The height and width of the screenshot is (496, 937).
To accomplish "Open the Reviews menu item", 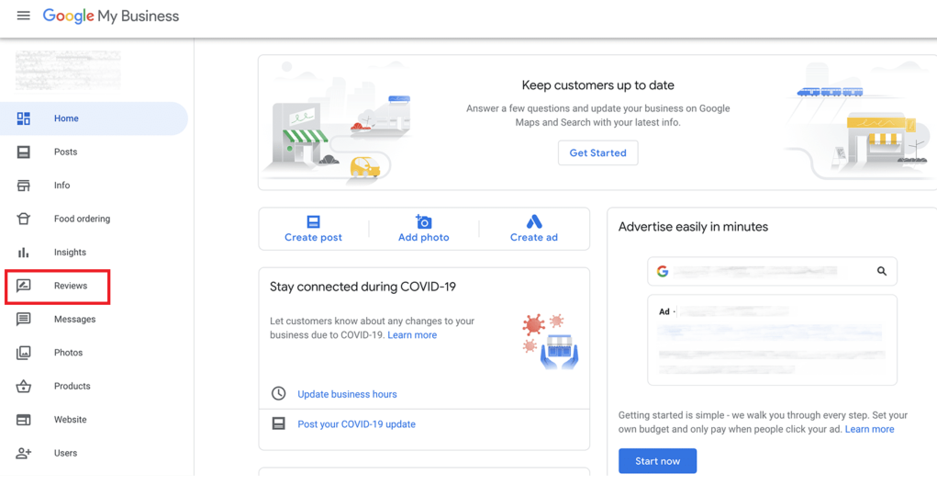I will point(70,286).
